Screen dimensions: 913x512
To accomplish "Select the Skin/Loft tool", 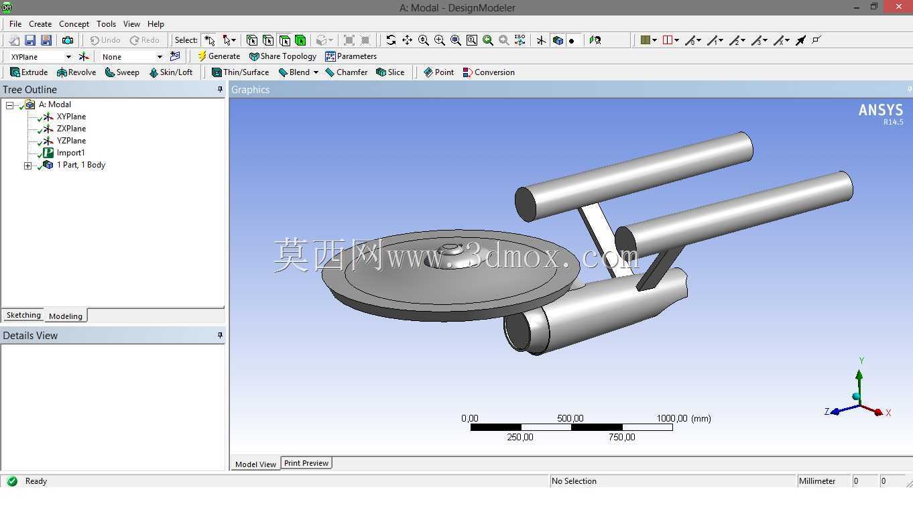I will point(170,72).
